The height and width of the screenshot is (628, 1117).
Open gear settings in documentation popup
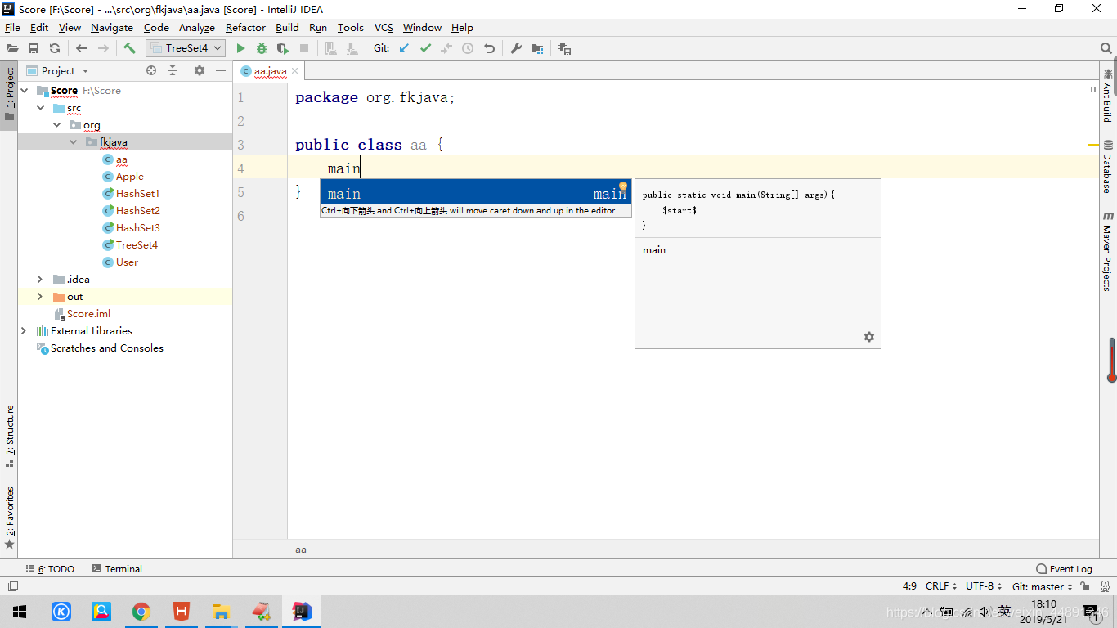pos(869,337)
